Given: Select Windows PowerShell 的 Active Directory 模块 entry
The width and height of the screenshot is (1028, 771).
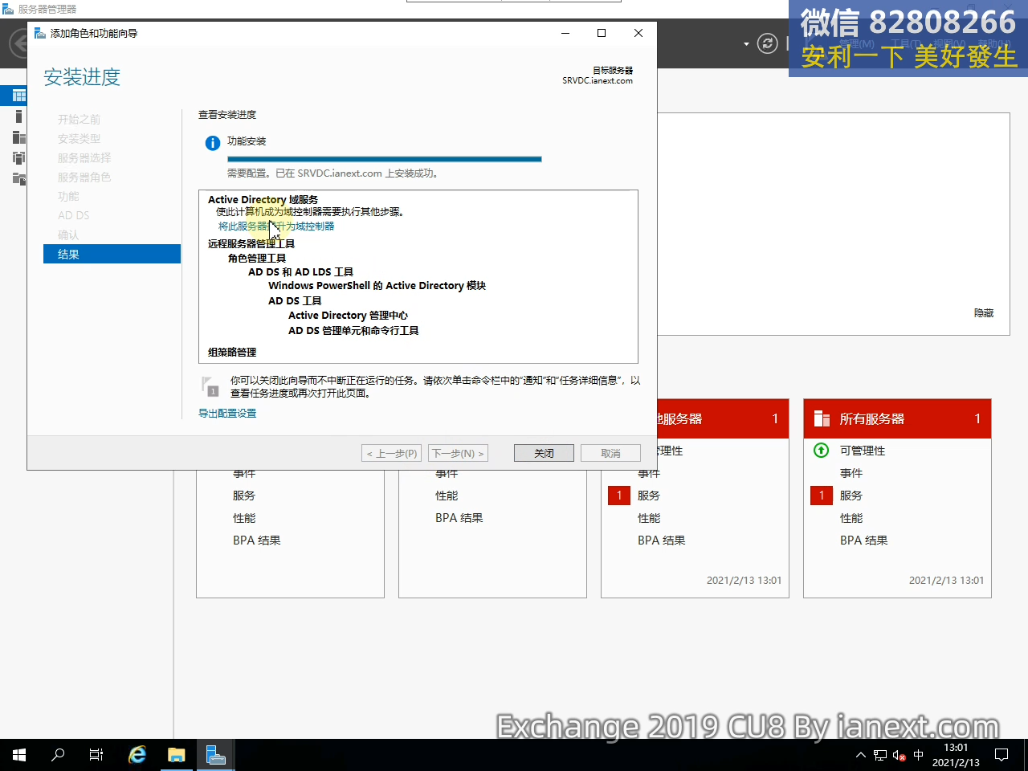Looking at the screenshot, I should [377, 286].
